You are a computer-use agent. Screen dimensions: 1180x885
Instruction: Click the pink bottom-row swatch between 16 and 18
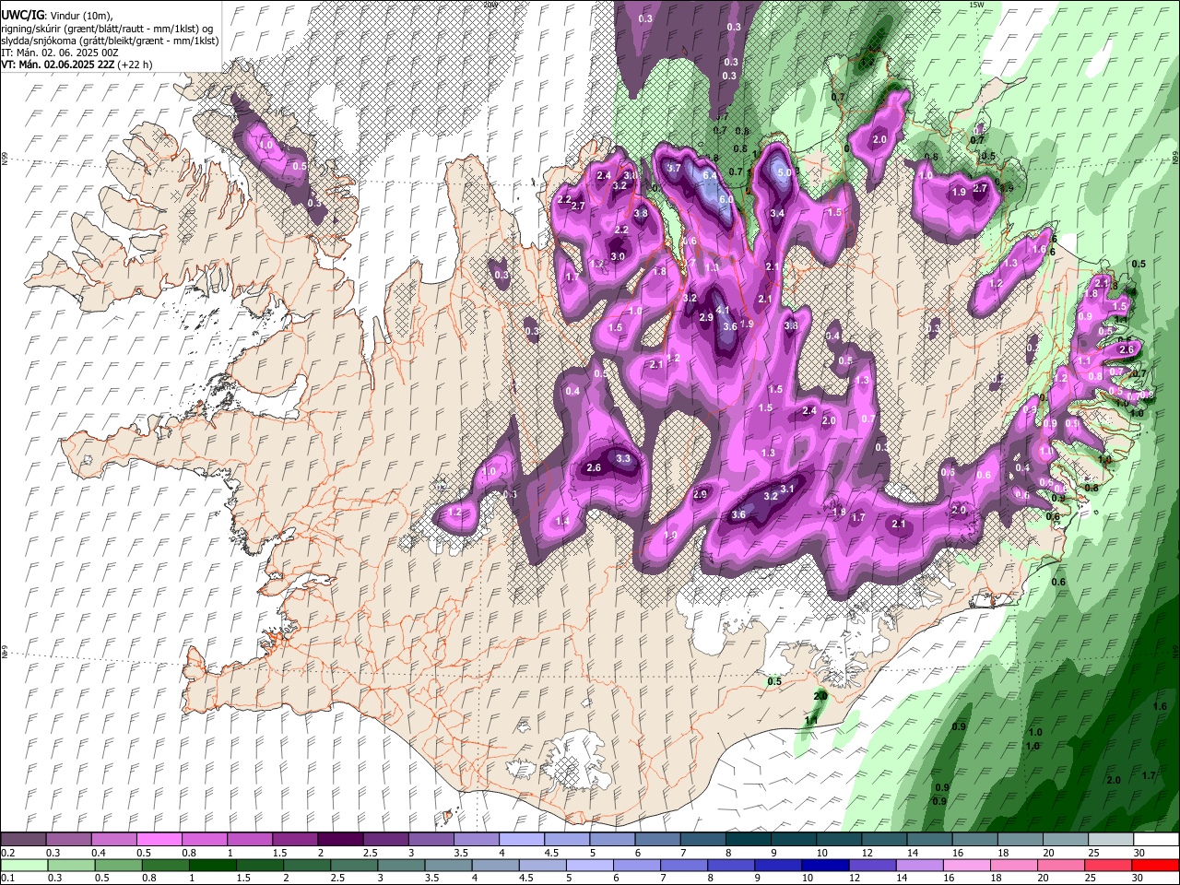coord(966,866)
